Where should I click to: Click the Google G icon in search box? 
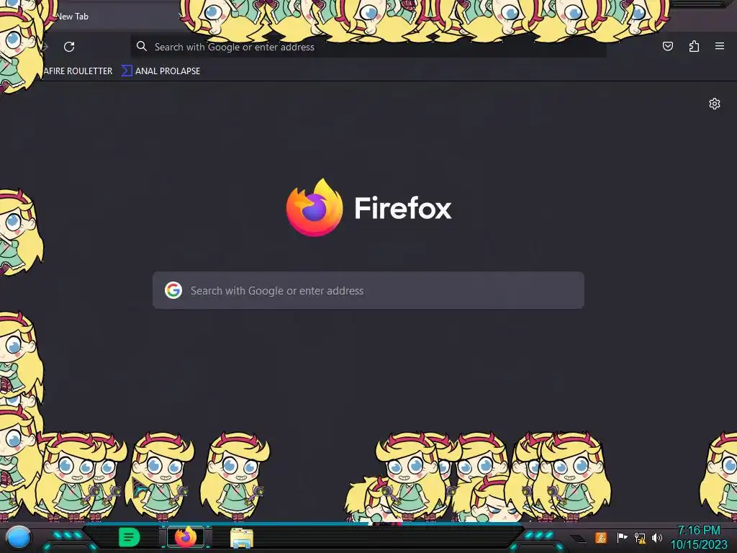point(173,290)
